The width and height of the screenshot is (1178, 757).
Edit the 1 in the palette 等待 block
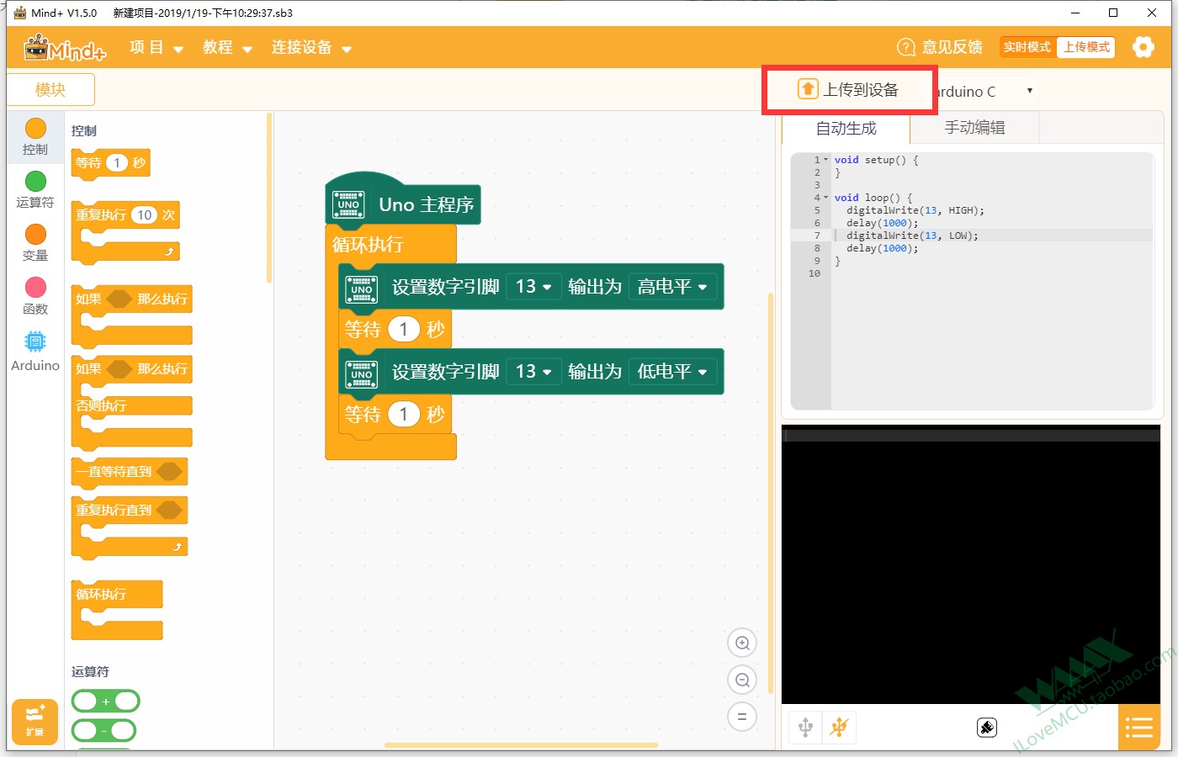pos(117,163)
